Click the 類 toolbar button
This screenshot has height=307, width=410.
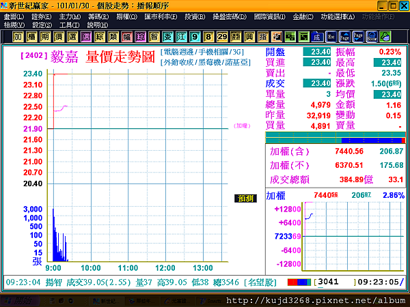click(113, 37)
